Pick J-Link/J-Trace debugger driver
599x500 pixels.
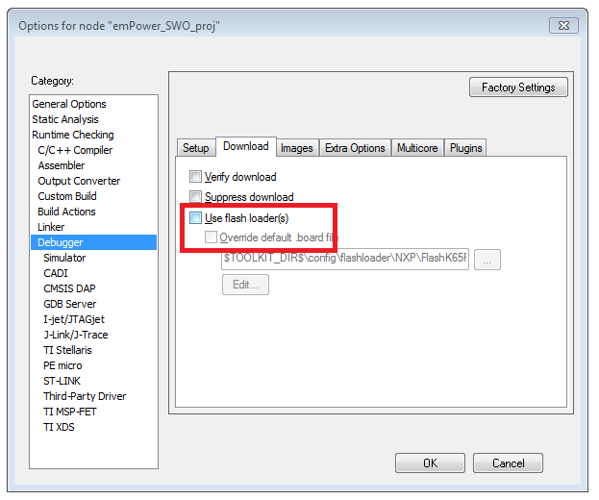click(x=76, y=335)
